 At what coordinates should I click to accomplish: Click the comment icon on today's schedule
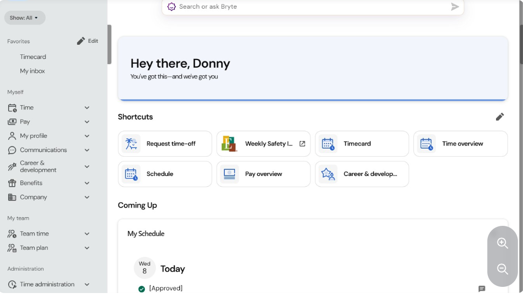pyautogui.click(x=482, y=289)
